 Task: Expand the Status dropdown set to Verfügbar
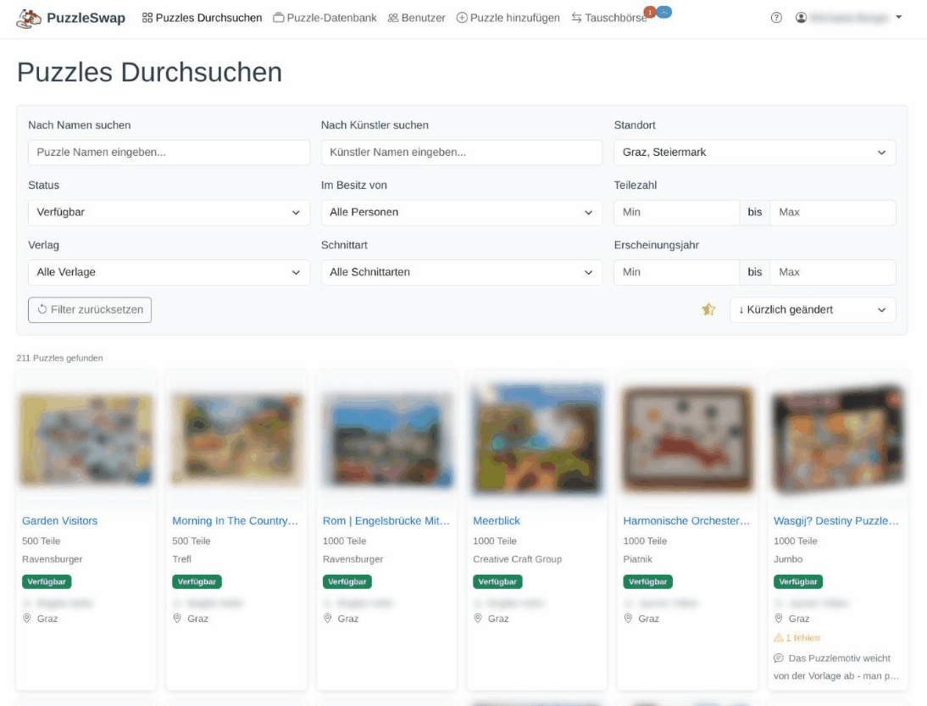coord(169,213)
